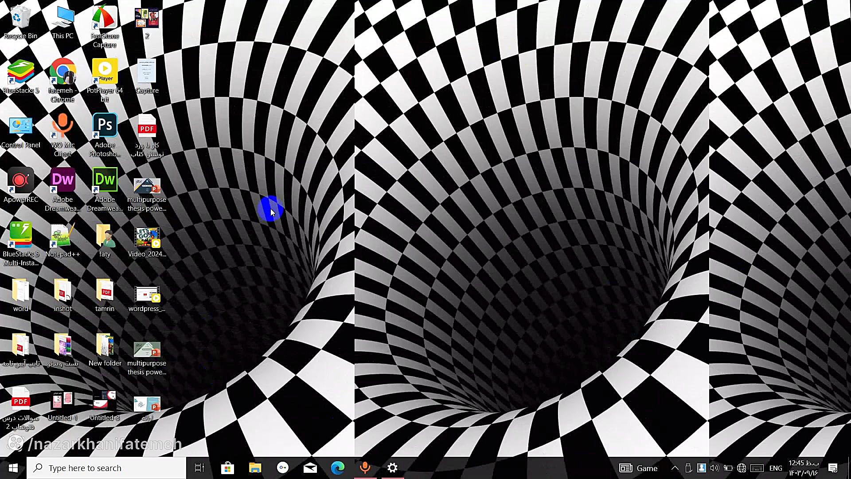Select the faty folder
This screenshot has height=479, width=851.
tap(105, 240)
